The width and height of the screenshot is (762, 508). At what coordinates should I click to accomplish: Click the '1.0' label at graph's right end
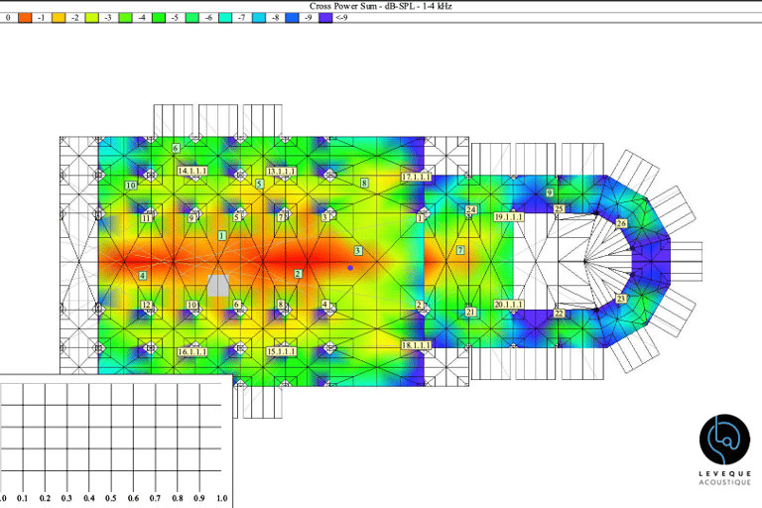point(222,498)
